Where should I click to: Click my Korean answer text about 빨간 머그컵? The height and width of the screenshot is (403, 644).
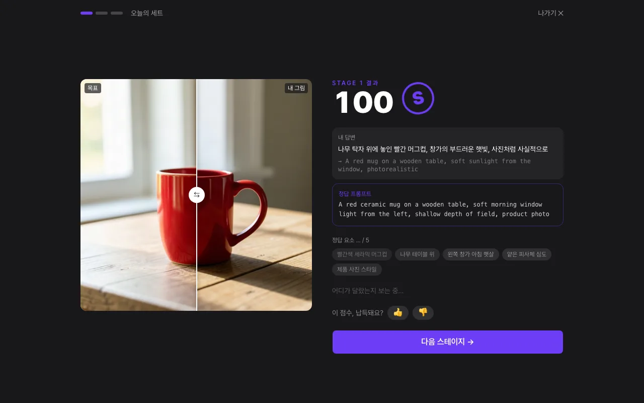pyautogui.click(x=443, y=149)
